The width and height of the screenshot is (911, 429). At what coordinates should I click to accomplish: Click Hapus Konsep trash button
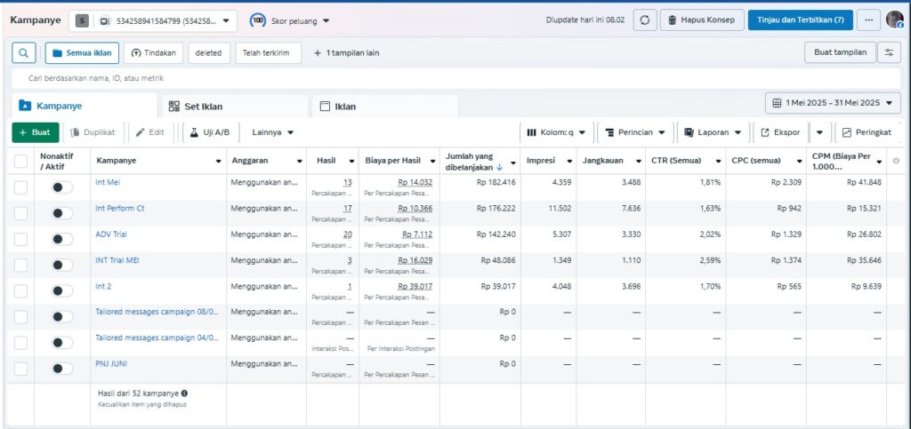pyautogui.click(x=700, y=20)
